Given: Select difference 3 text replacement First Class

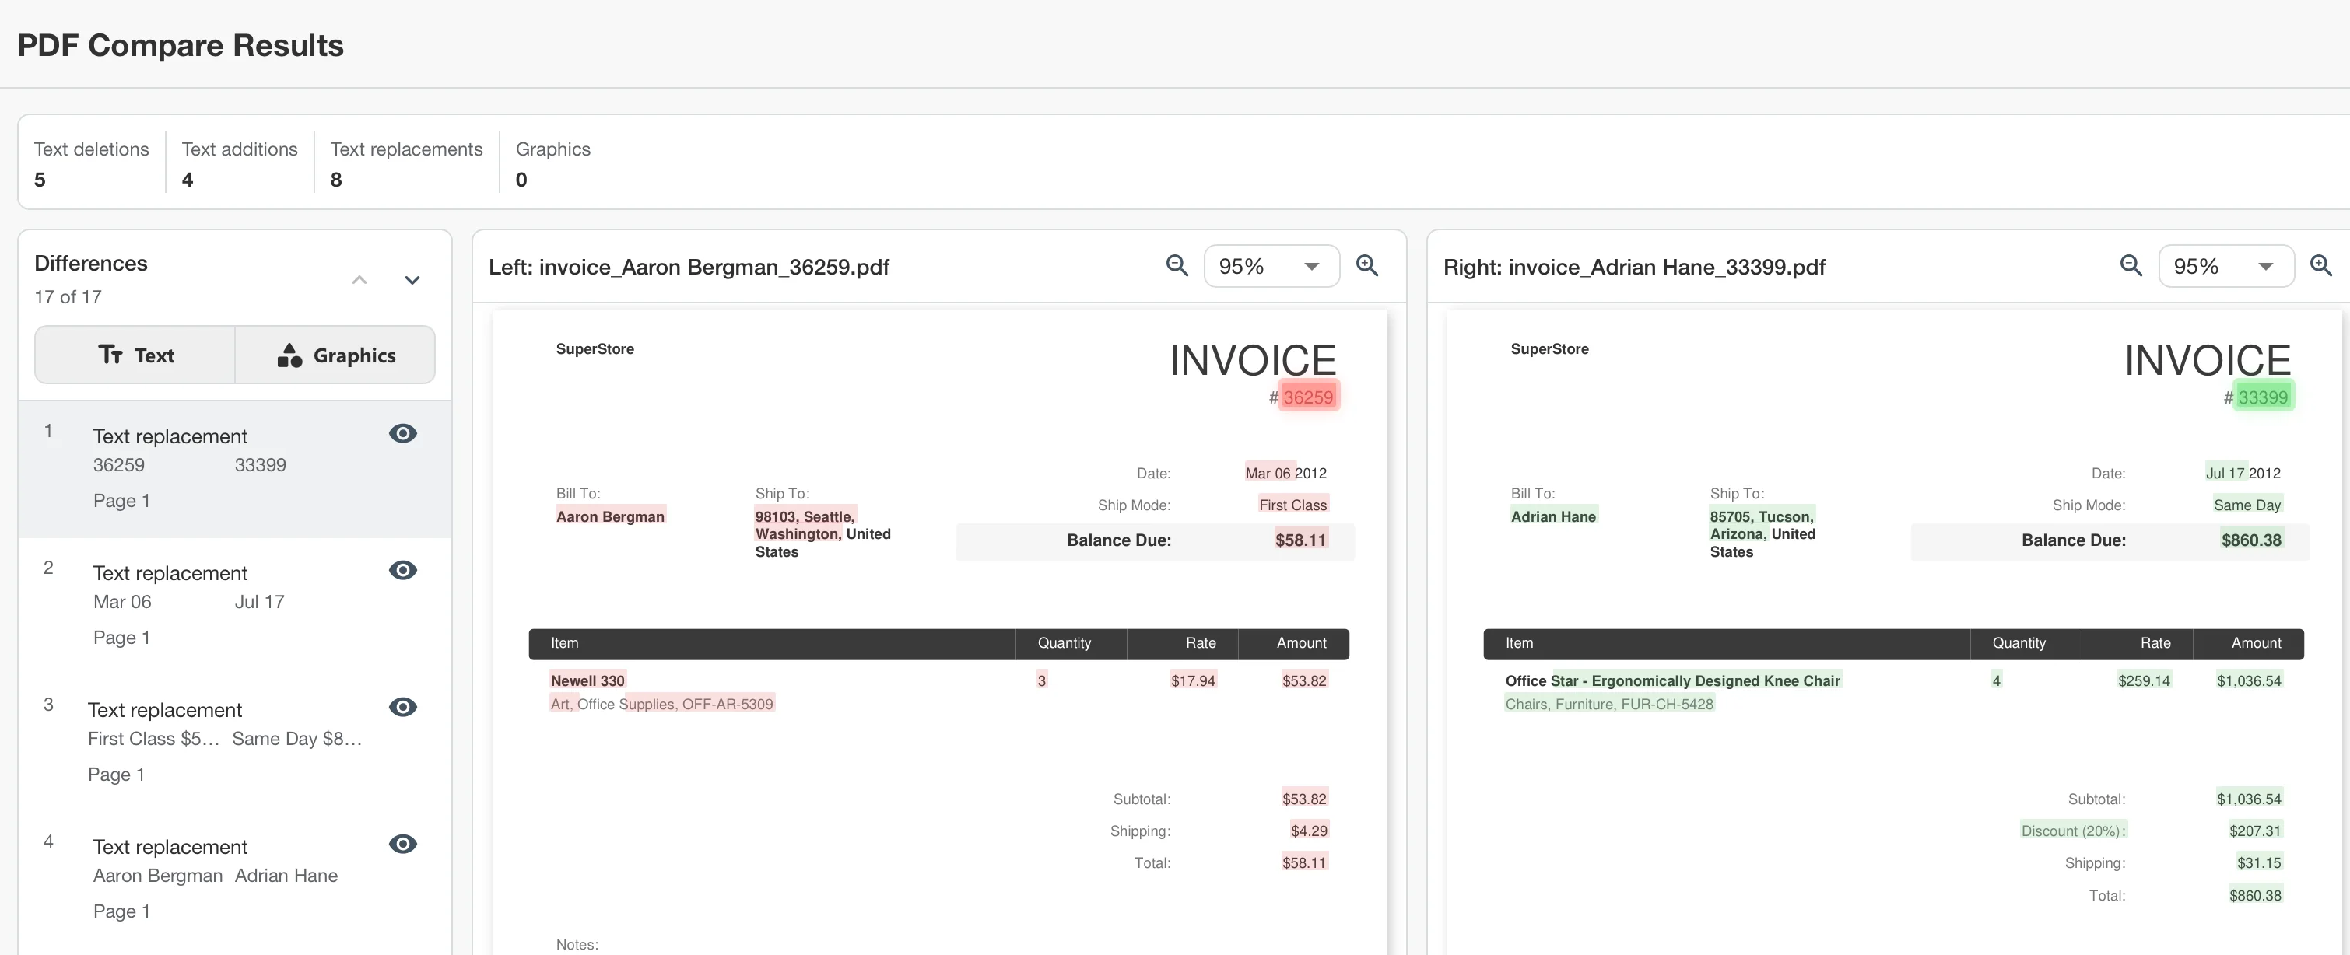Looking at the screenshot, I should point(234,743).
